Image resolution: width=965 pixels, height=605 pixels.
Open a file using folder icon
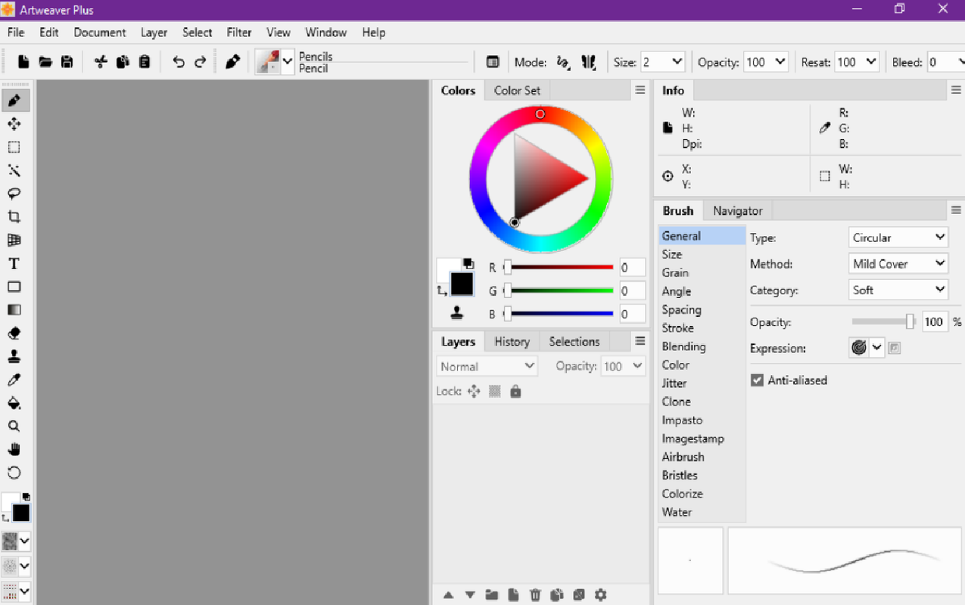coord(45,62)
